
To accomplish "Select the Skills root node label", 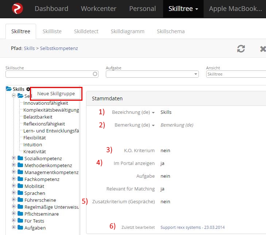I will click(19, 89).
